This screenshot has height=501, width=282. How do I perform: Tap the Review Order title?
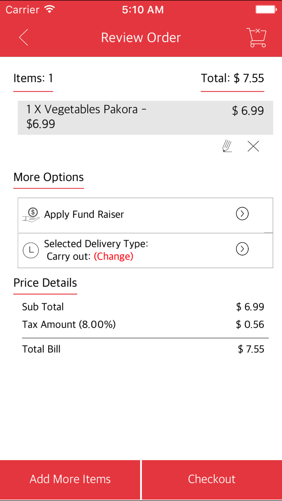tap(141, 37)
